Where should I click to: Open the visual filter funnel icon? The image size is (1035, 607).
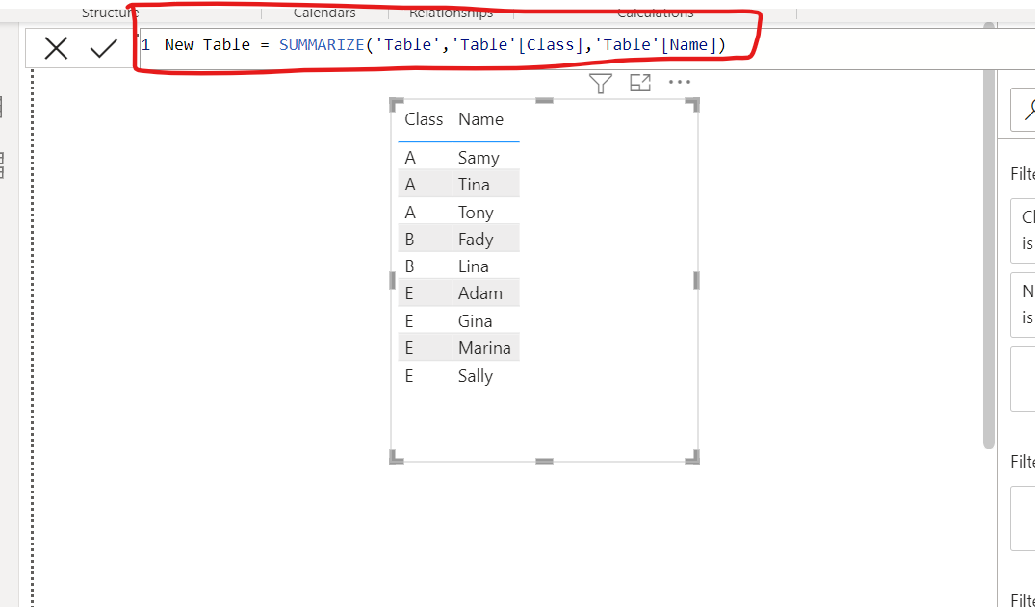(x=600, y=83)
